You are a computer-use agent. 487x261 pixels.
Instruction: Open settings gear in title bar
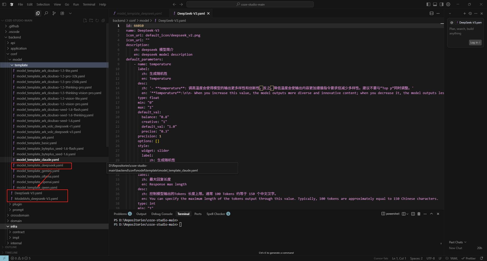click(448, 4)
